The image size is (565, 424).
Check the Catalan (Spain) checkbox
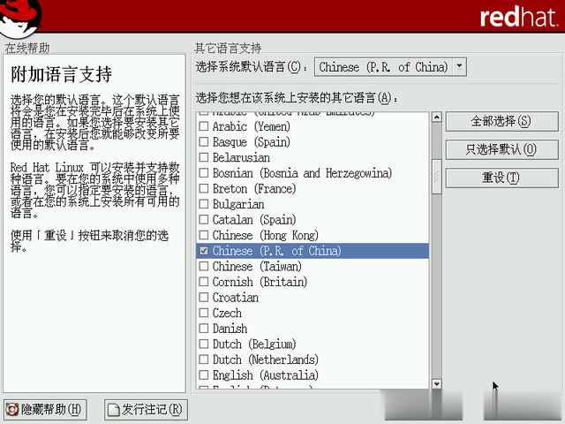[x=204, y=219]
